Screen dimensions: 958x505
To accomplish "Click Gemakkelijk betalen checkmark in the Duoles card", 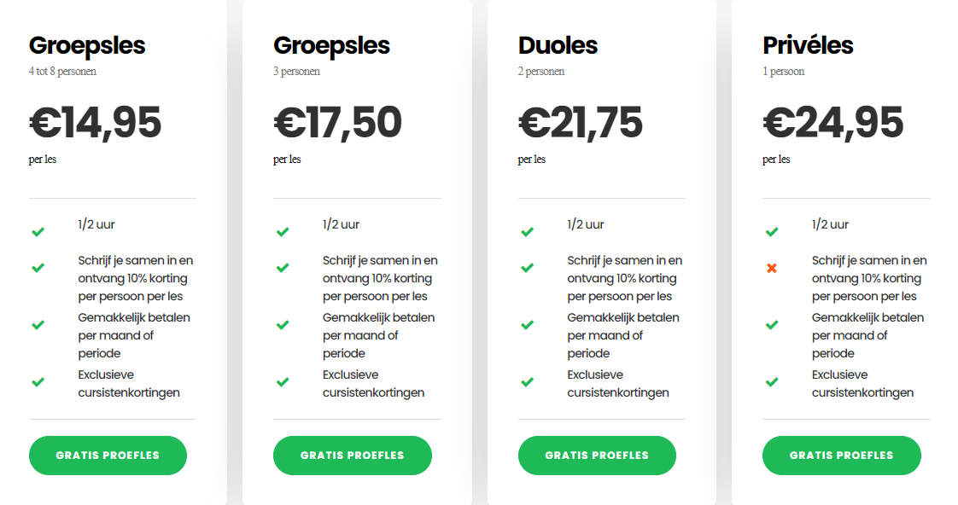I will click(x=527, y=324).
